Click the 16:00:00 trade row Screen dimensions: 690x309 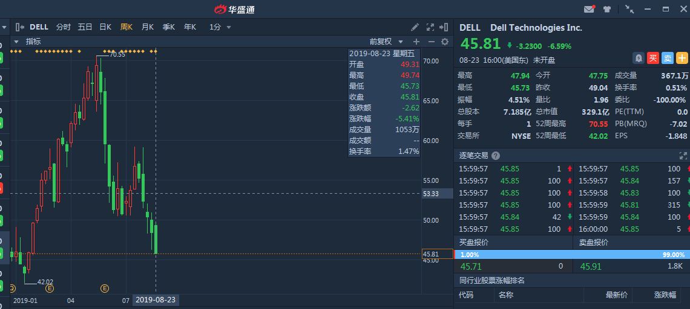coord(632,229)
